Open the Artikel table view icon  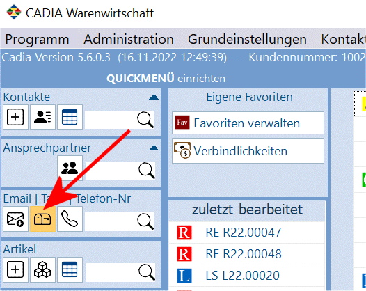70,269
